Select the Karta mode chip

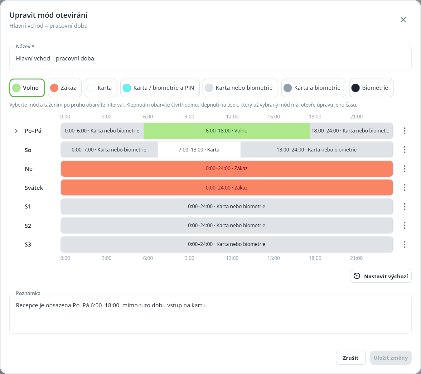[101, 88]
